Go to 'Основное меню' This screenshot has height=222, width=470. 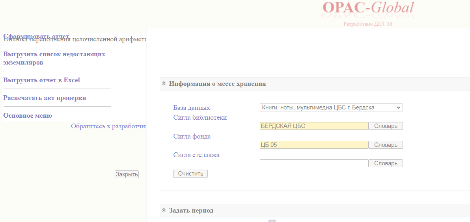click(28, 115)
